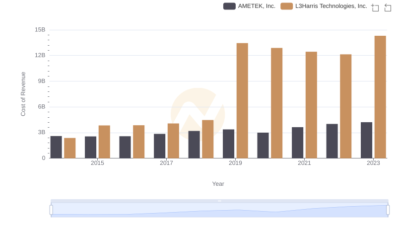Click the x-axis label 2023
This screenshot has height=229, width=397.
pyautogui.click(x=374, y=163)
